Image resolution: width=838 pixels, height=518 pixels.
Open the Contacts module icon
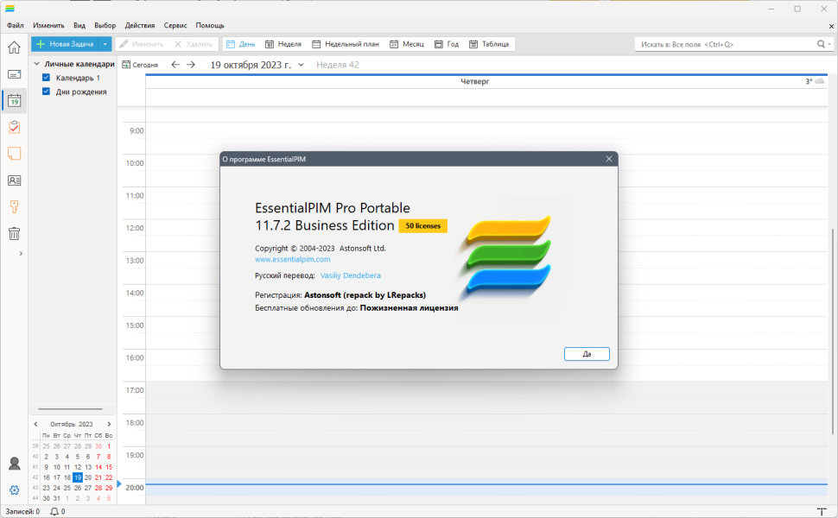coord(14,180)
